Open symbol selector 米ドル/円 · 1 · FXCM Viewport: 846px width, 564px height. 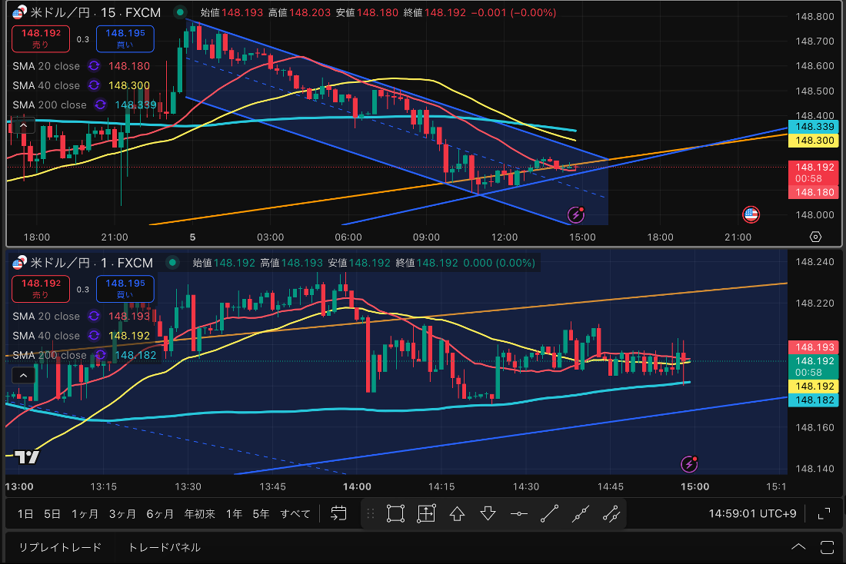coord(92,263)
